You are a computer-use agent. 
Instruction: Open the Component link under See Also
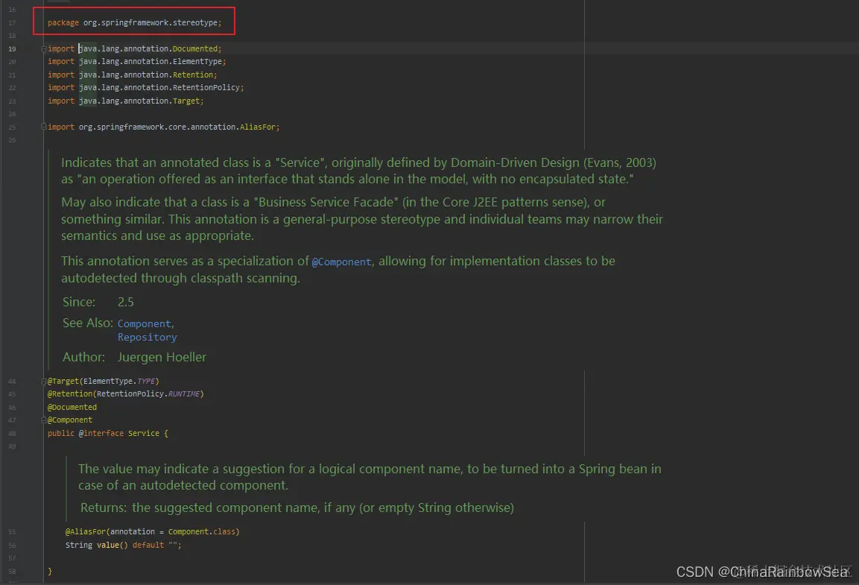click(144, 323)
